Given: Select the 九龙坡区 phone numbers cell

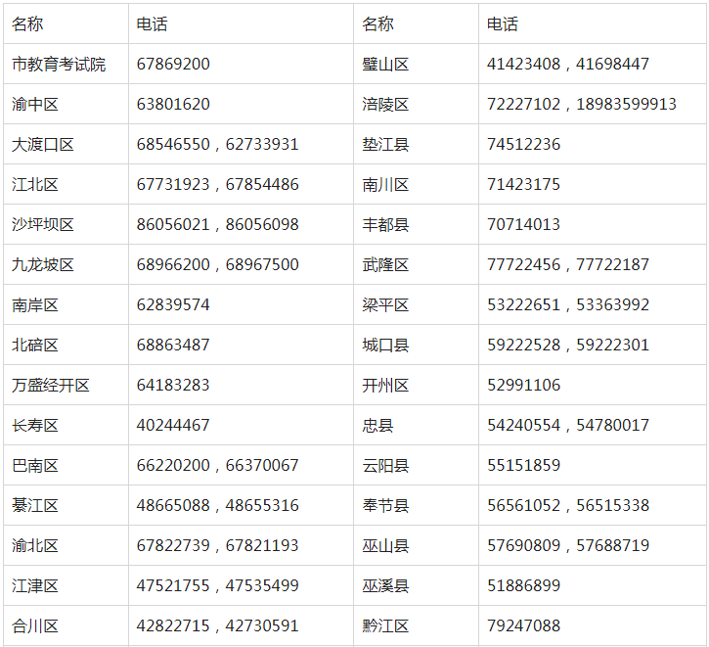Looking at the screenshot, I should click(x=217, y=265).
